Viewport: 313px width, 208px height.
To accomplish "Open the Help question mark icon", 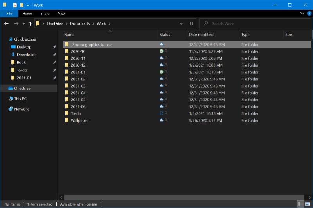I will (x=309, y=13).
